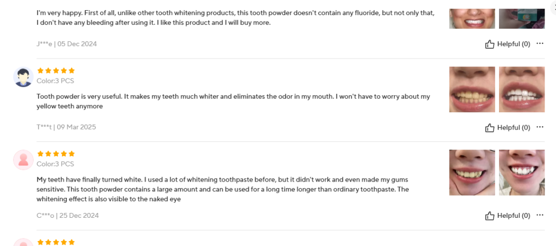Viewport: 556px width, 246px height.
Task: Click thumbs-up icon on T***t's review
Action: pos(490,128)
